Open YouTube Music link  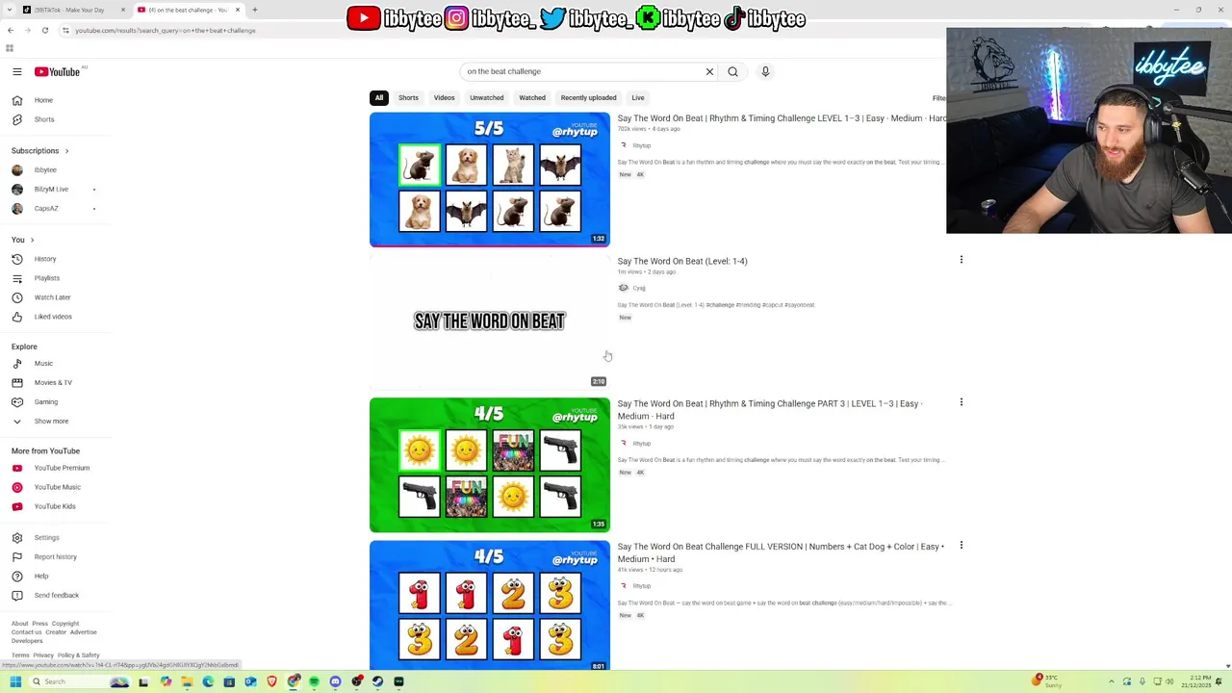(56, 487)
